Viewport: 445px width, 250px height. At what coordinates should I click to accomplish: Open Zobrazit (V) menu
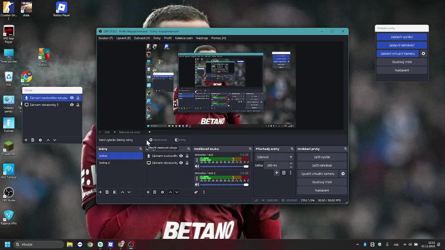[x=142, y=38]
